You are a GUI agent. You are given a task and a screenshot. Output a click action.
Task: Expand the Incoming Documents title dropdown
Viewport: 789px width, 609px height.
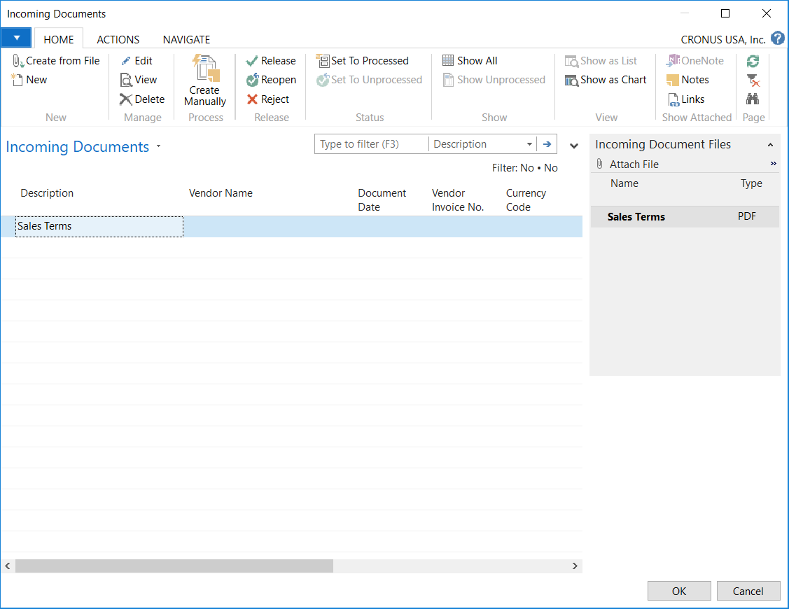(159, 147)
